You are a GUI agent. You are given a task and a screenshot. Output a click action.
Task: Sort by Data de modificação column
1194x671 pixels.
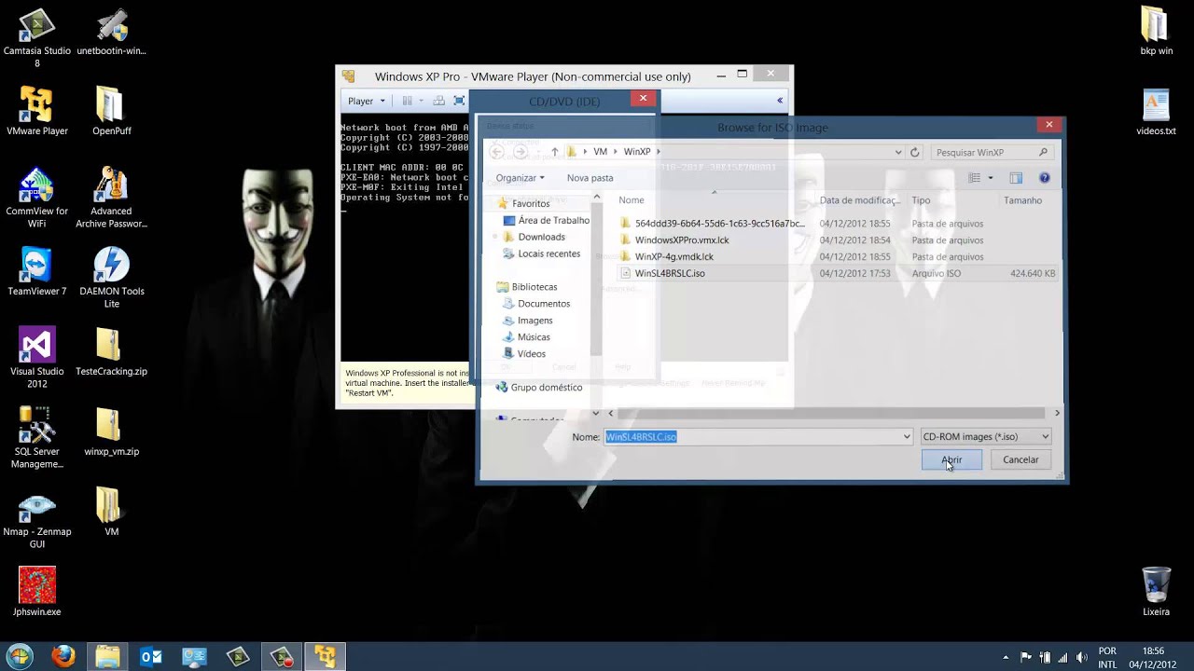pyautogui.click(x=862, y=200)
